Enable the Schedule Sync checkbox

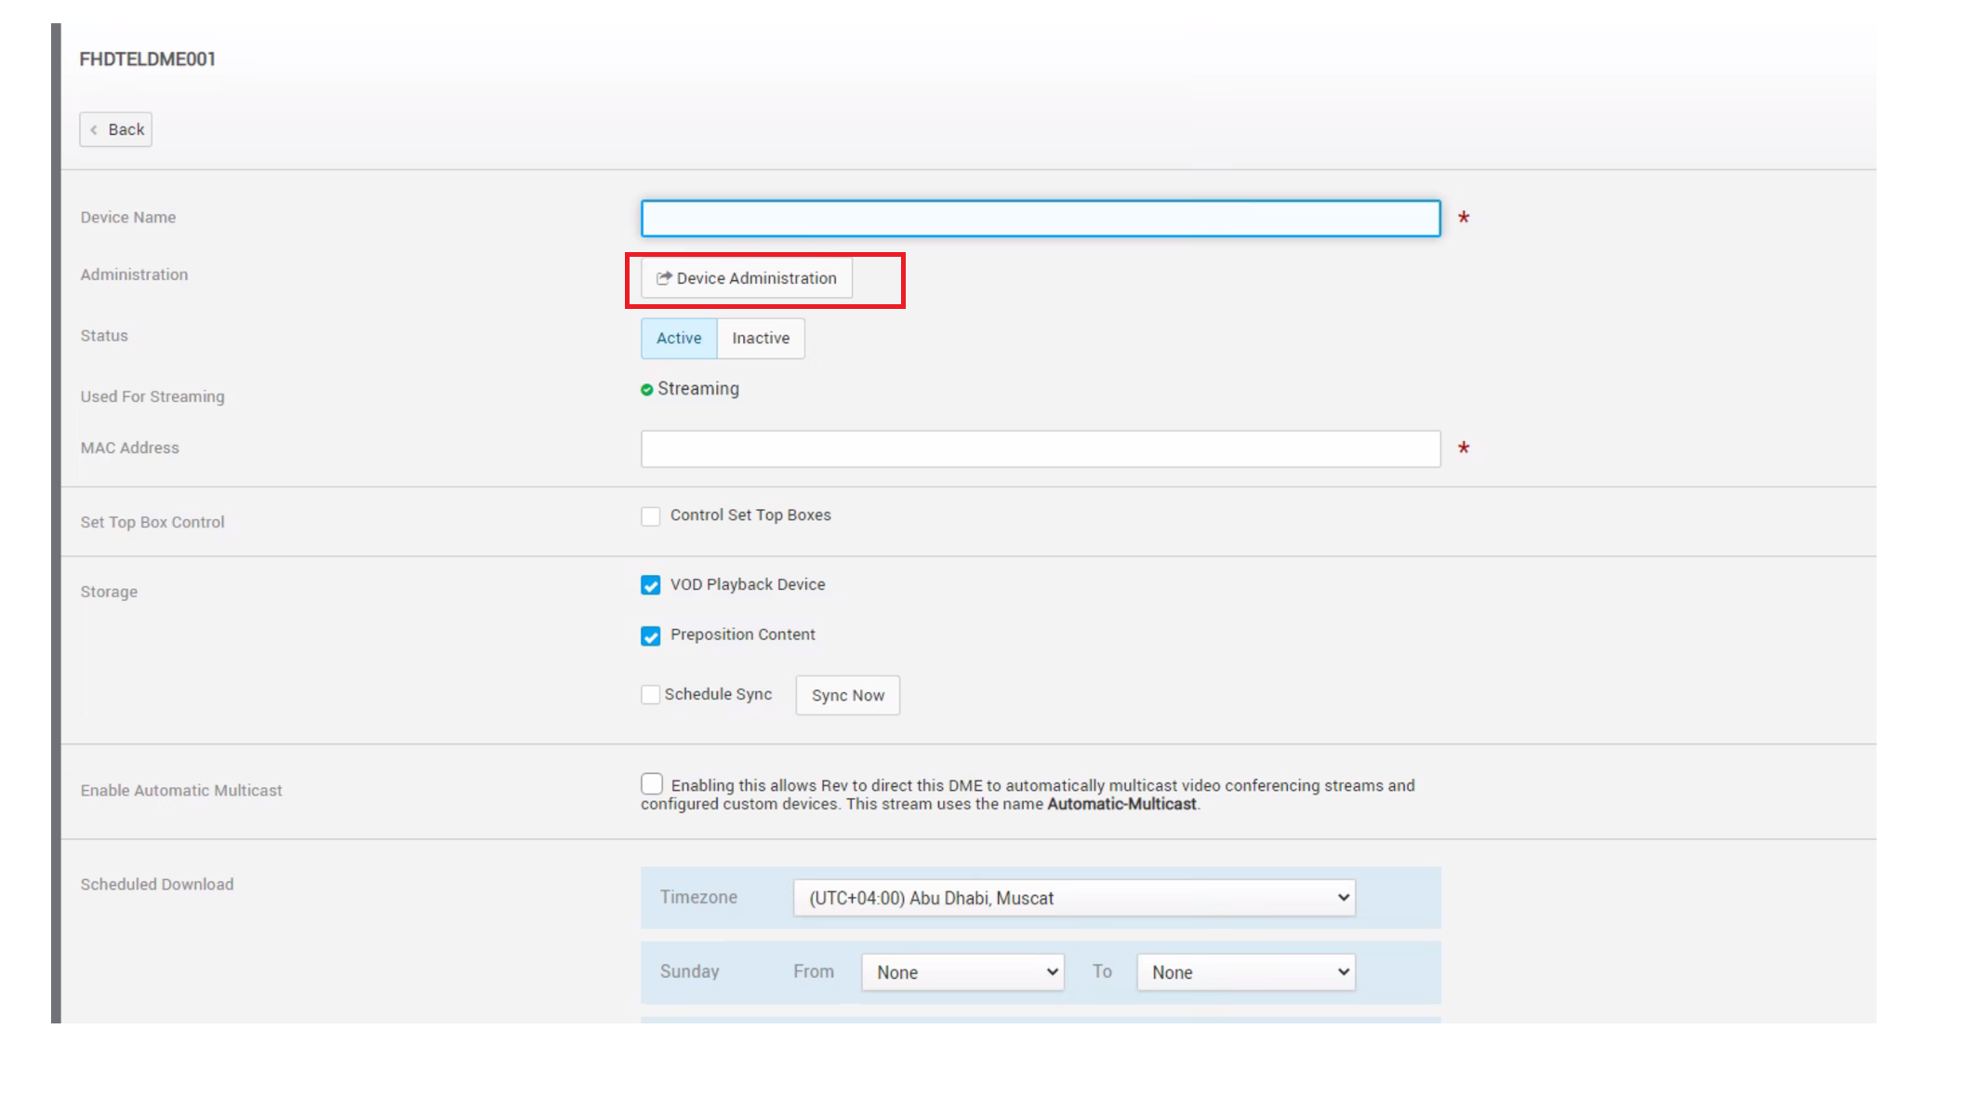(650, 694)
